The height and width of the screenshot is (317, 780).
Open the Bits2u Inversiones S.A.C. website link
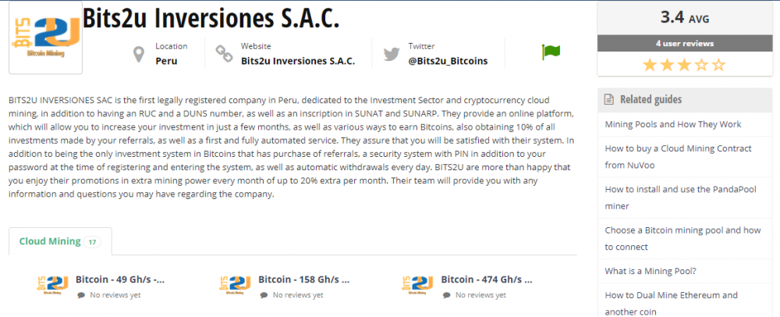pyautogui.click(x=298, y=61)
